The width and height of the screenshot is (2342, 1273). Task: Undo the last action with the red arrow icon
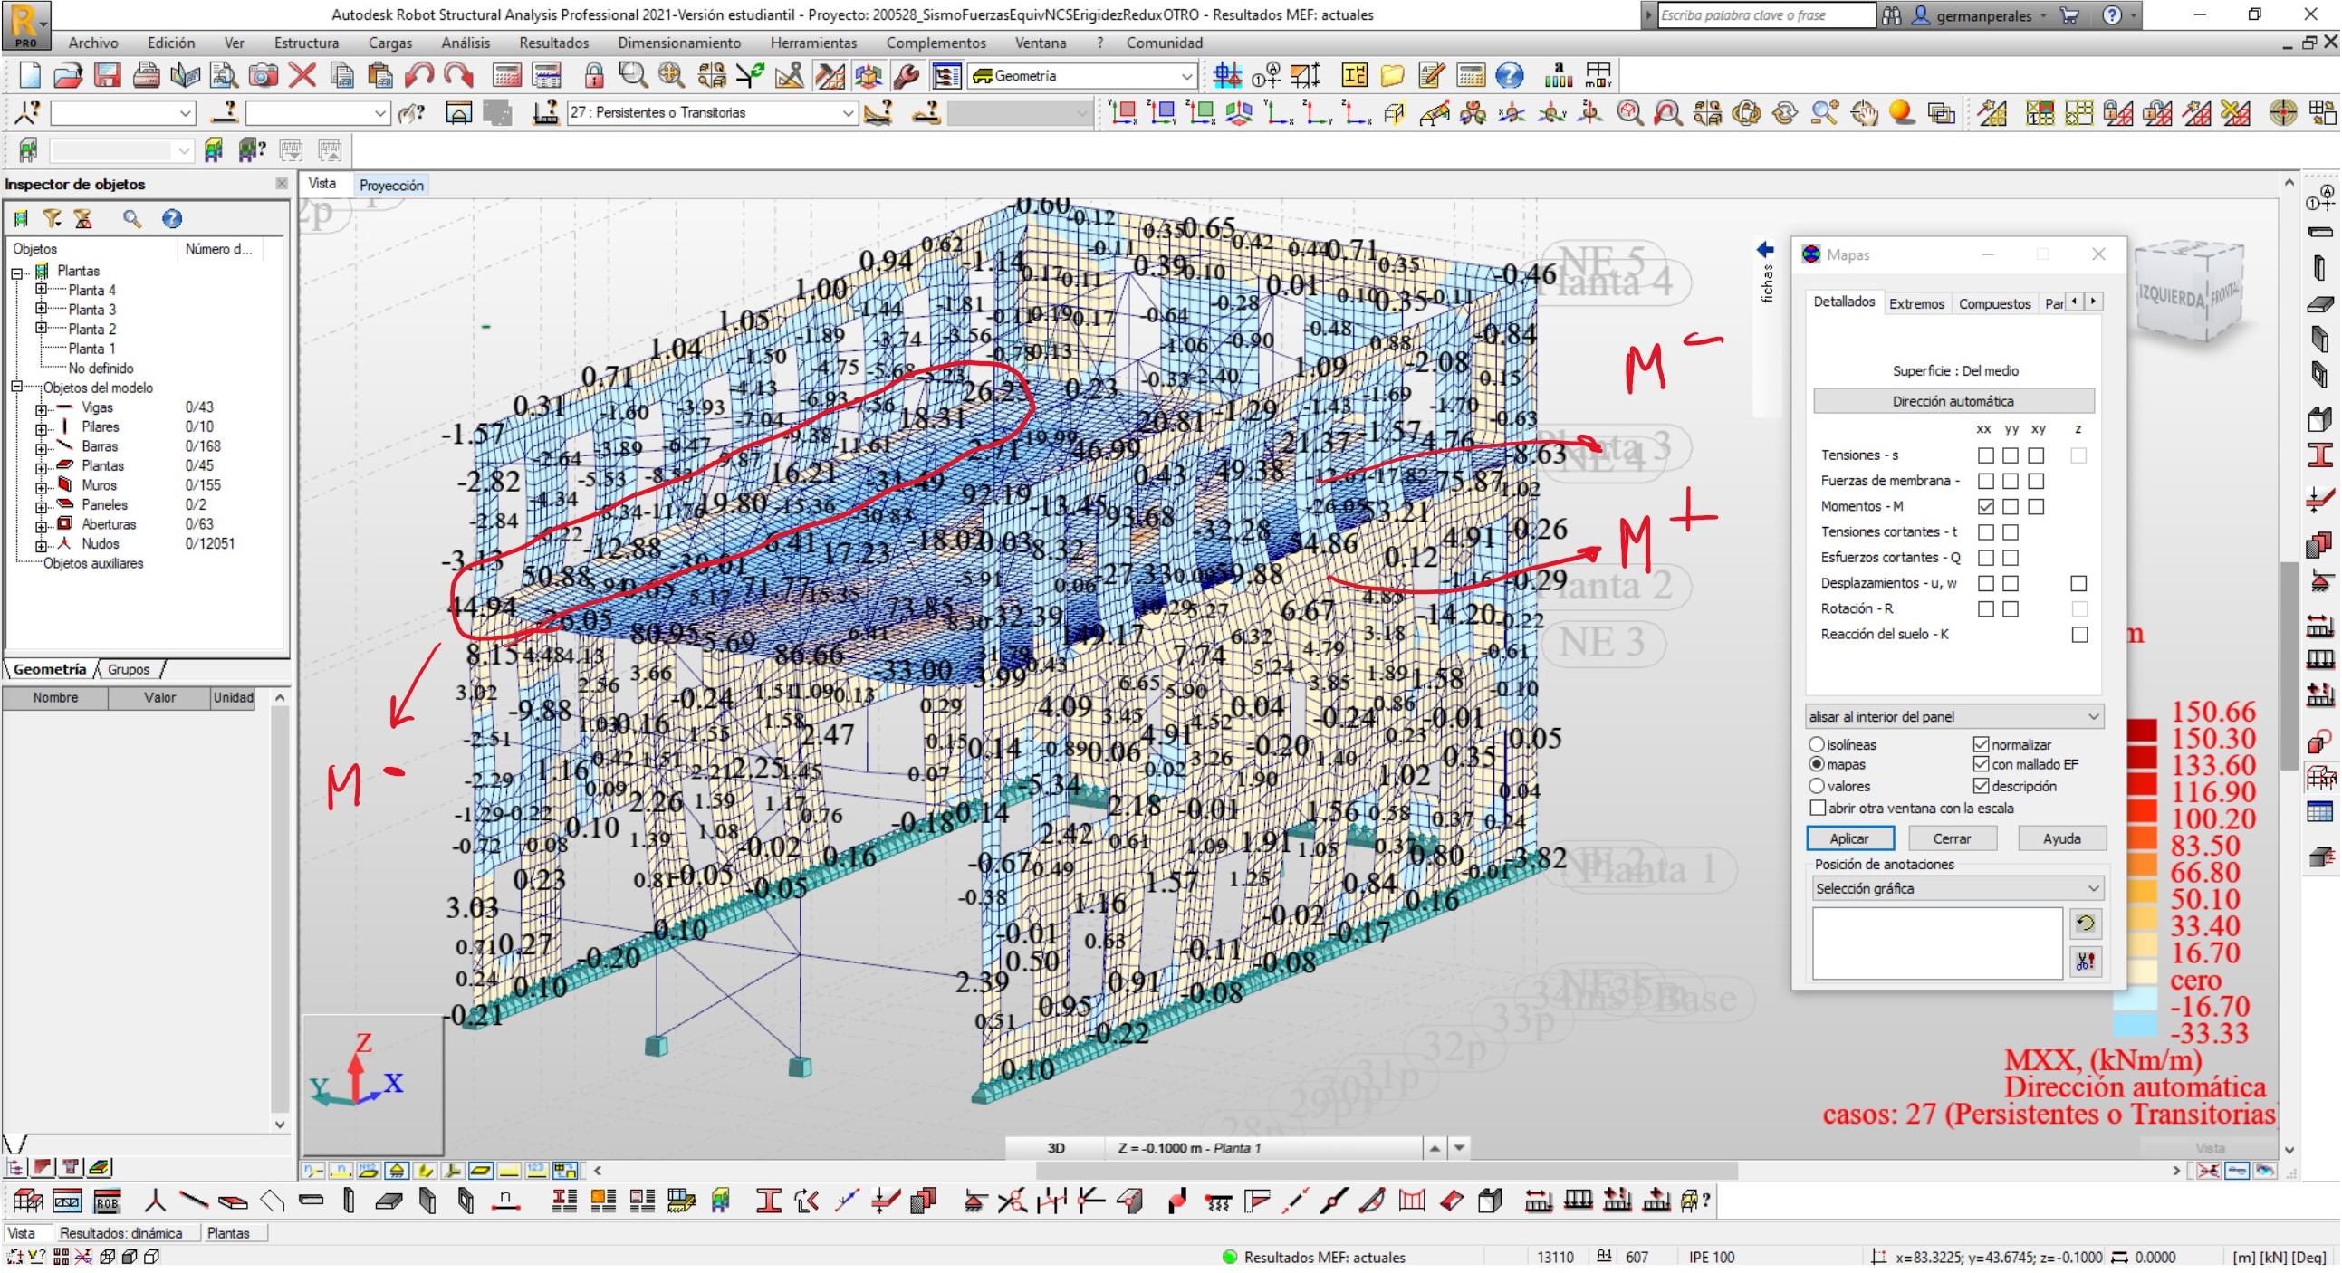(x=419, y=76)
